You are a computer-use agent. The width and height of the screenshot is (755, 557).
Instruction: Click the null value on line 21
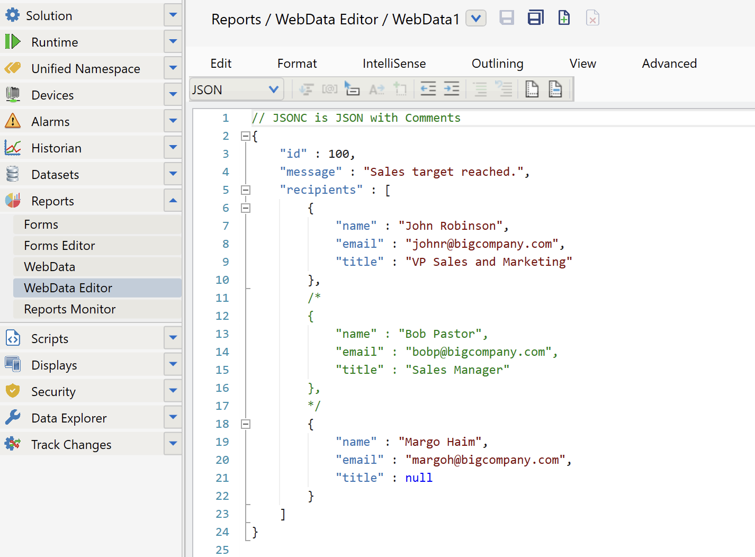(x=419, y=478)
